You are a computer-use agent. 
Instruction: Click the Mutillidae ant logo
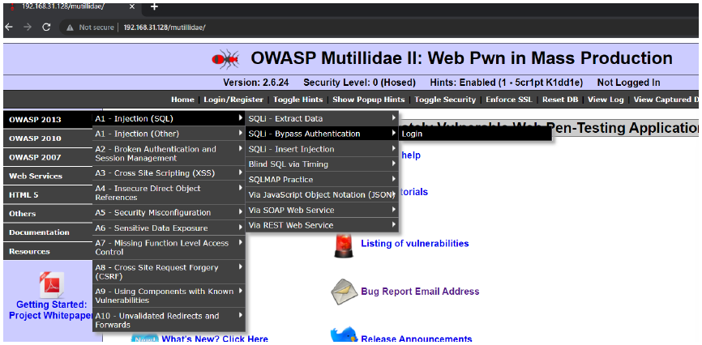point(225,58)
